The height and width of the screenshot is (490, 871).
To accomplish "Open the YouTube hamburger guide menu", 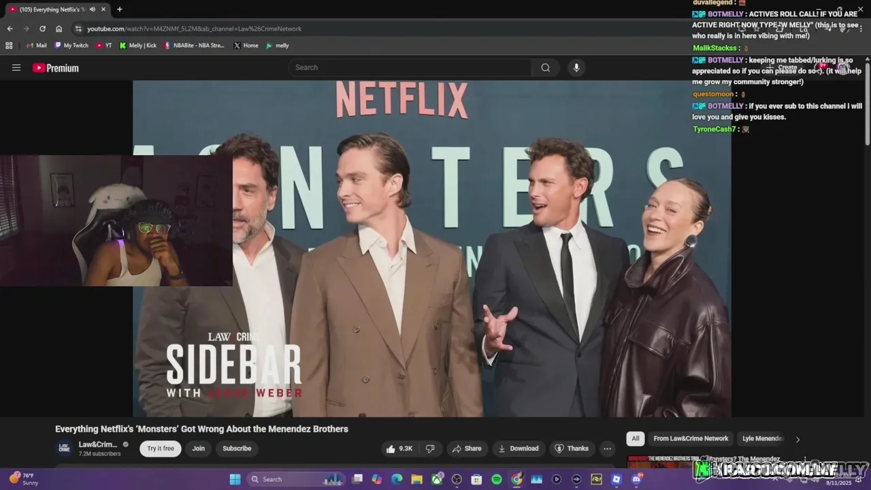I will [x=16, y=67].
